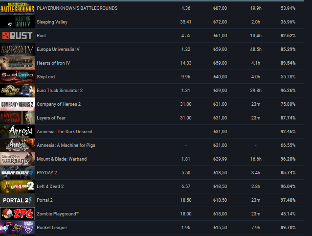Select the PAYDAY 2 banner thumbnail
This screenshot has height=236, width=312.
coord(17,173)
